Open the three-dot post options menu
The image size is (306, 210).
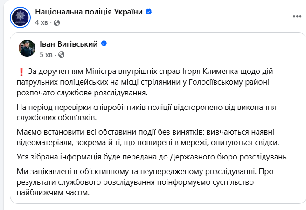click(297, 16)
